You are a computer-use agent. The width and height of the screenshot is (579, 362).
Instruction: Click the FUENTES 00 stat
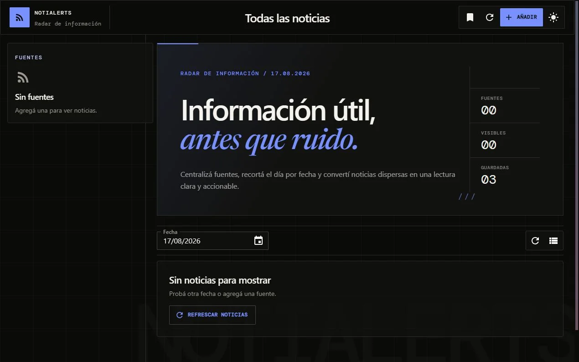coord(505,105)
